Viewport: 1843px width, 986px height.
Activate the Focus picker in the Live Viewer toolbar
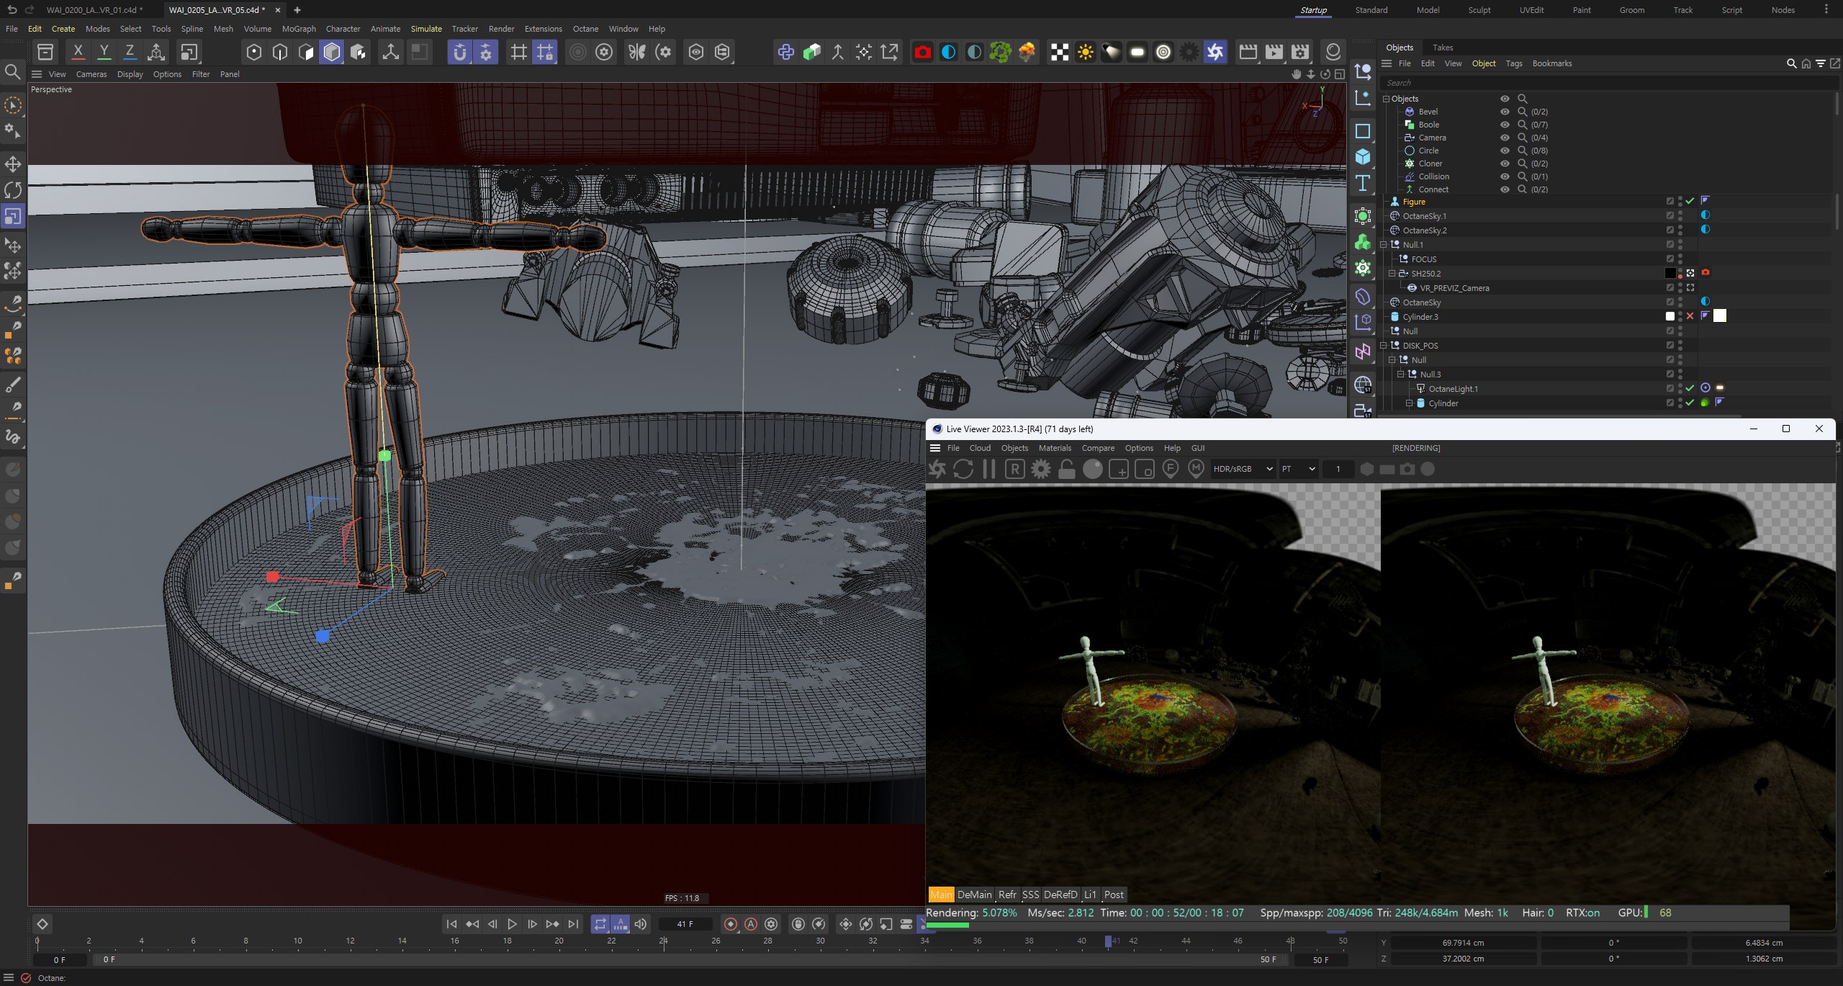click(x=1171, y=469)
